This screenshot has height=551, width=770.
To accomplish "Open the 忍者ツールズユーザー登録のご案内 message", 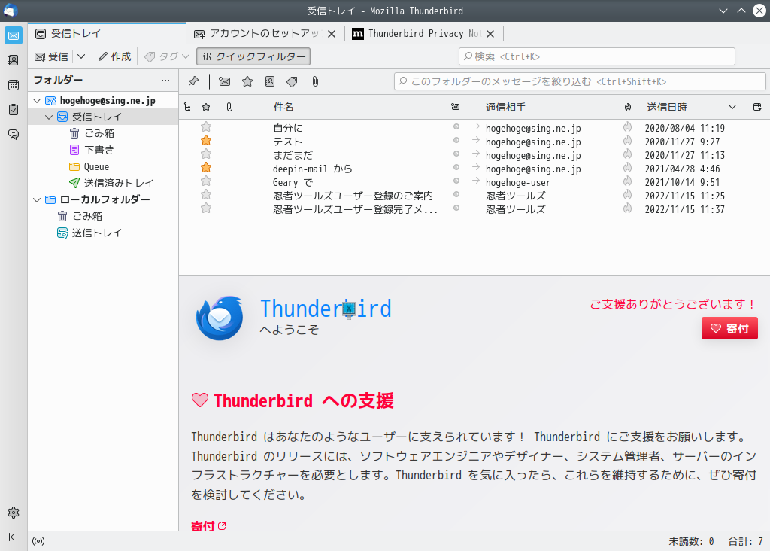I will point(353,196).
